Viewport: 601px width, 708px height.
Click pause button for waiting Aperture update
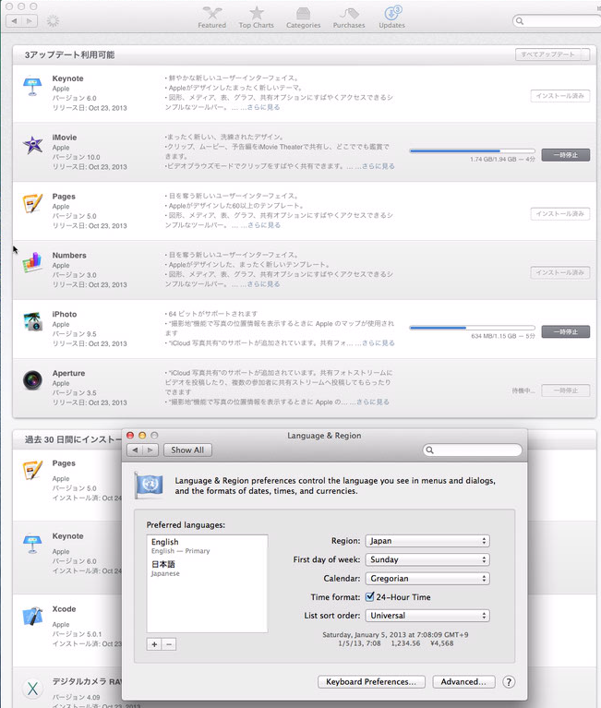(565, 390)
